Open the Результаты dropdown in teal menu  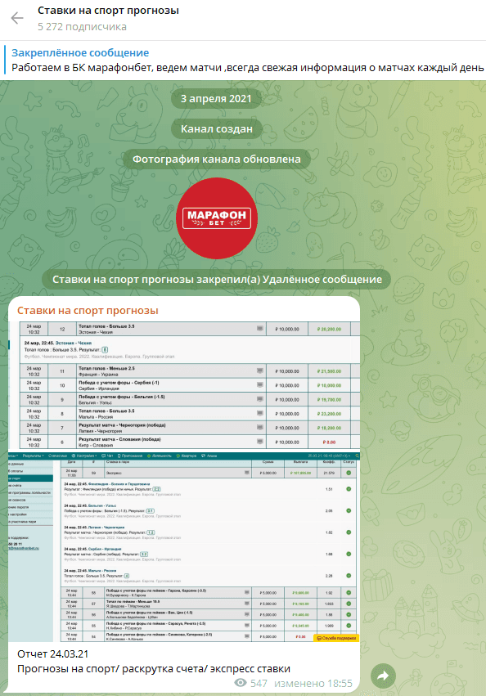tap(33, 456)
